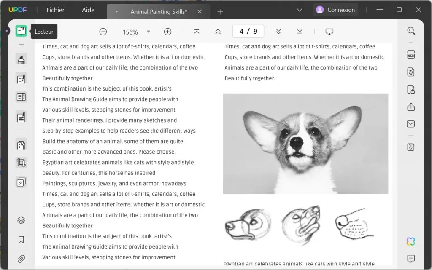Select the Edit PDF tool
Viewport: 432px width, 270px height.
[x=21, y=78]
